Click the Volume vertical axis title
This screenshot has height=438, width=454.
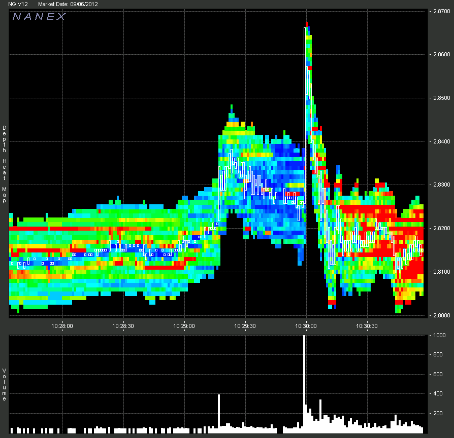tap(5, 384)
